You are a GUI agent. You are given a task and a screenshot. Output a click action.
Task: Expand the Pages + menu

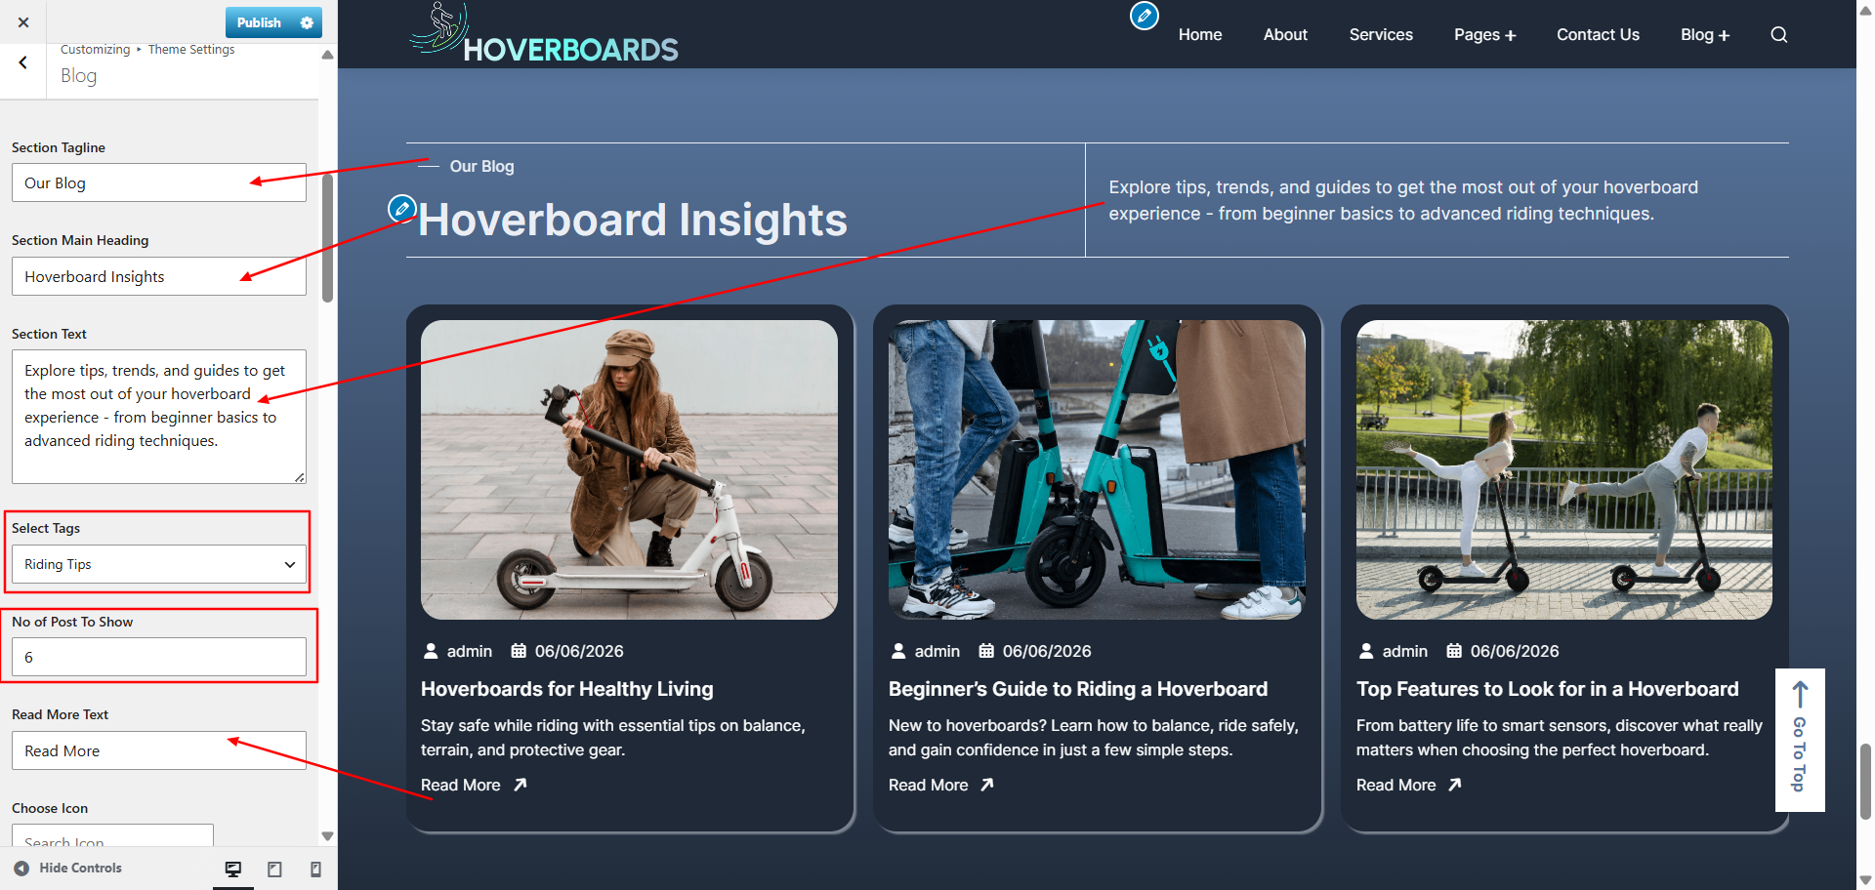coord(1484,34)
